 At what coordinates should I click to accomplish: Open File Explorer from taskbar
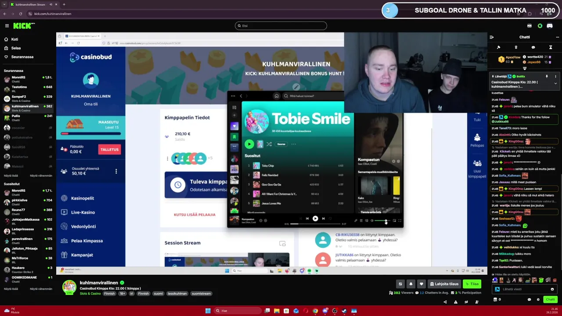pyautogui.click(x=277, y=311)
